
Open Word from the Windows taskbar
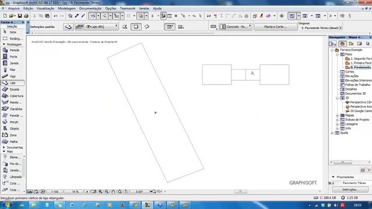tap(72, 205)
